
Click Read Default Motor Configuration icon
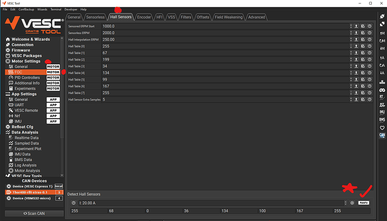point(382,41)
